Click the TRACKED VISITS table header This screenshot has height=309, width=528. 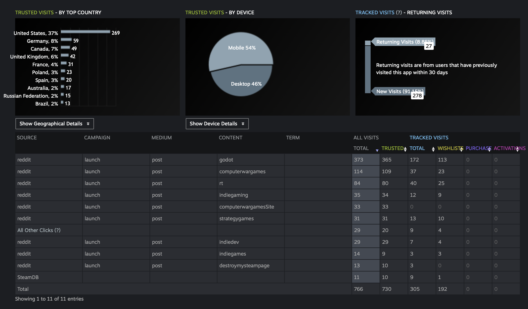429,138
